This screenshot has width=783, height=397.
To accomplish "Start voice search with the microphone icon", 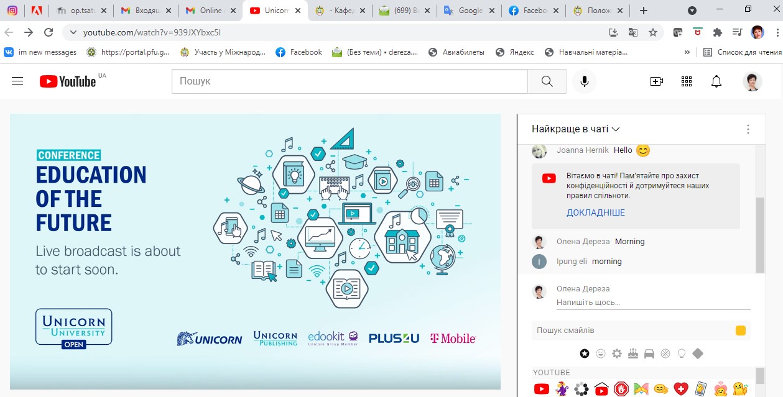I will [584, 81].
